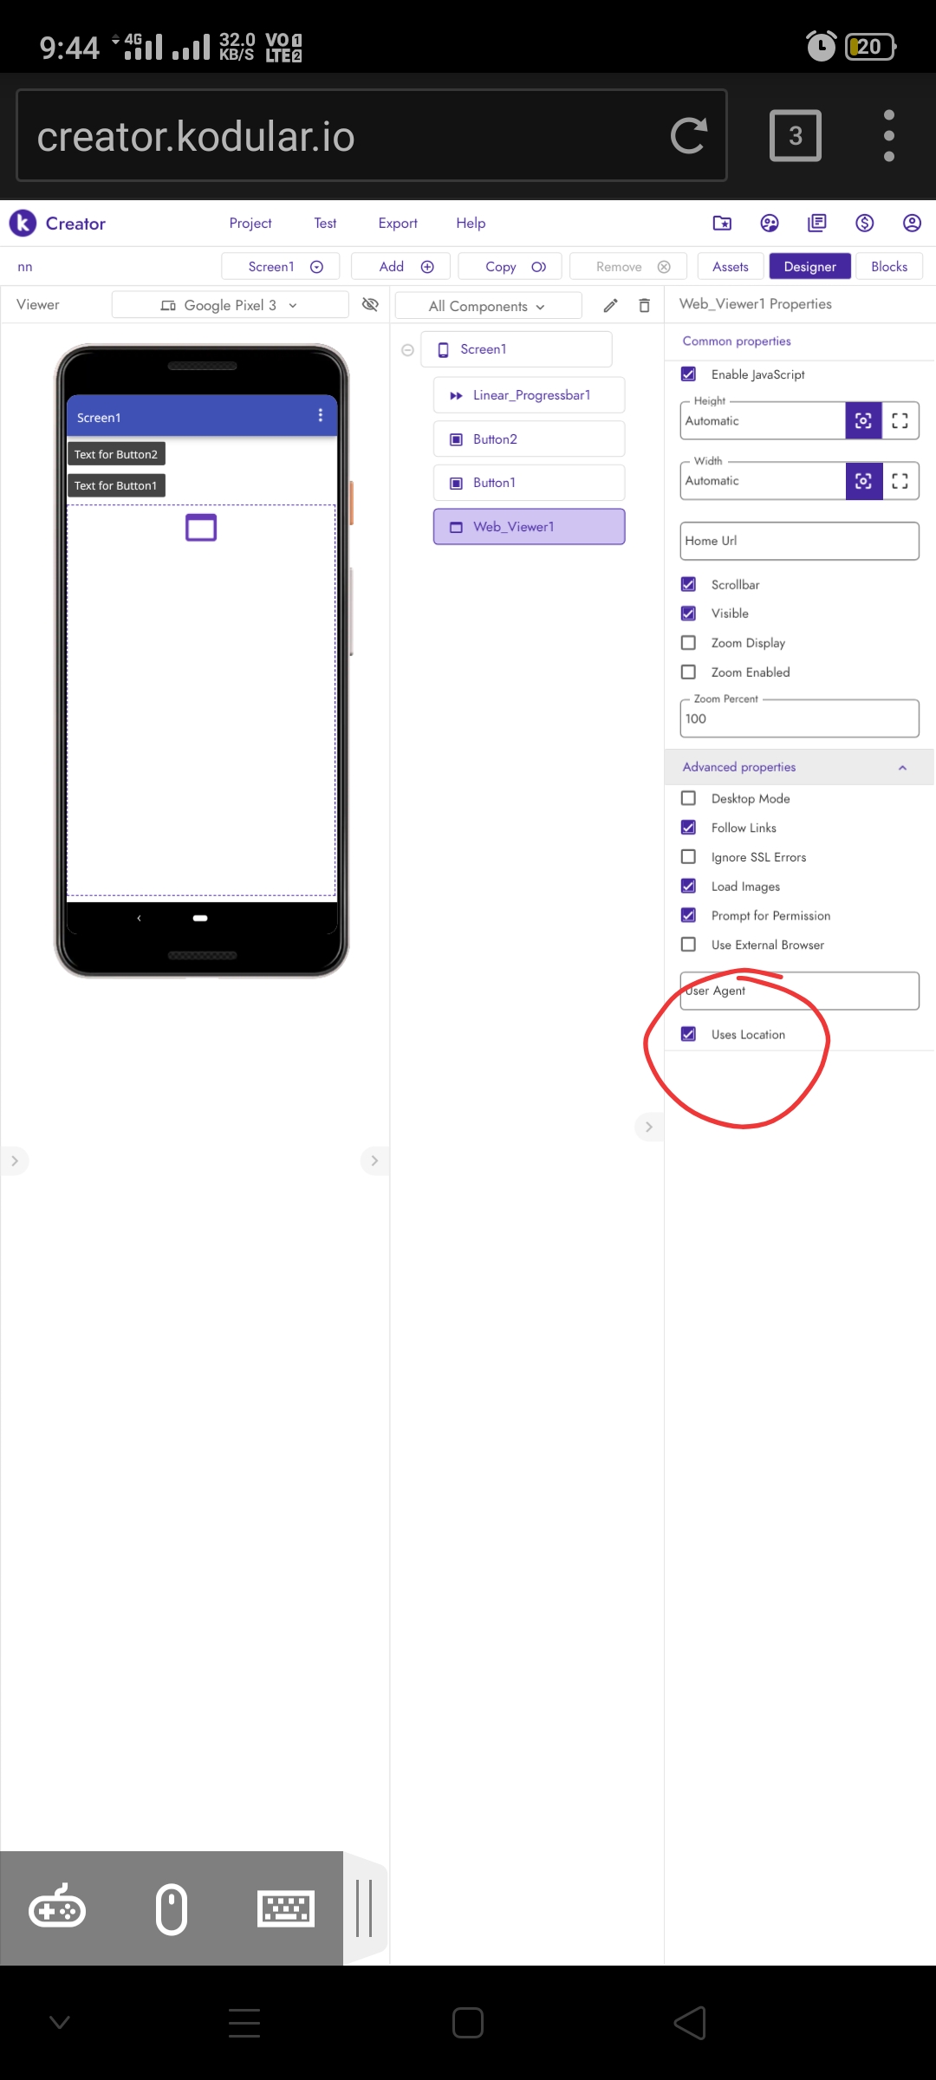Viewport: 936px width, 2080px height.
Task: Check the Ignore SSL Errors box
Action: [688, 856]
